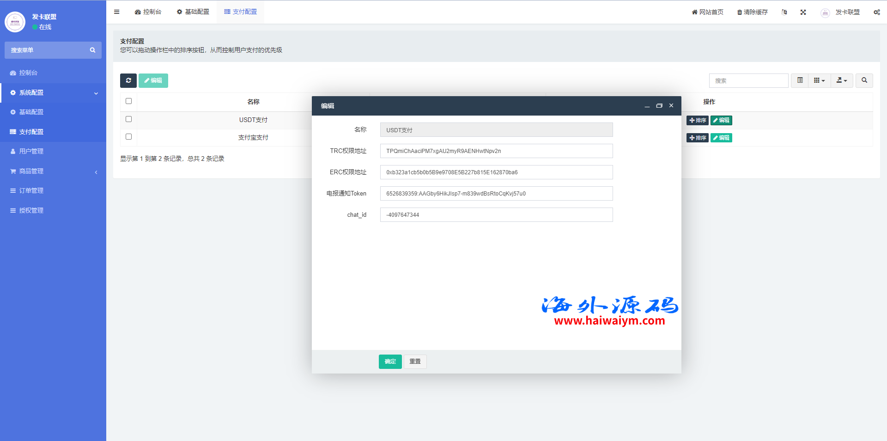This screenshot has height=441, width=887.
Task: Open the settings gears icon at top right
Action: (876, 12)
